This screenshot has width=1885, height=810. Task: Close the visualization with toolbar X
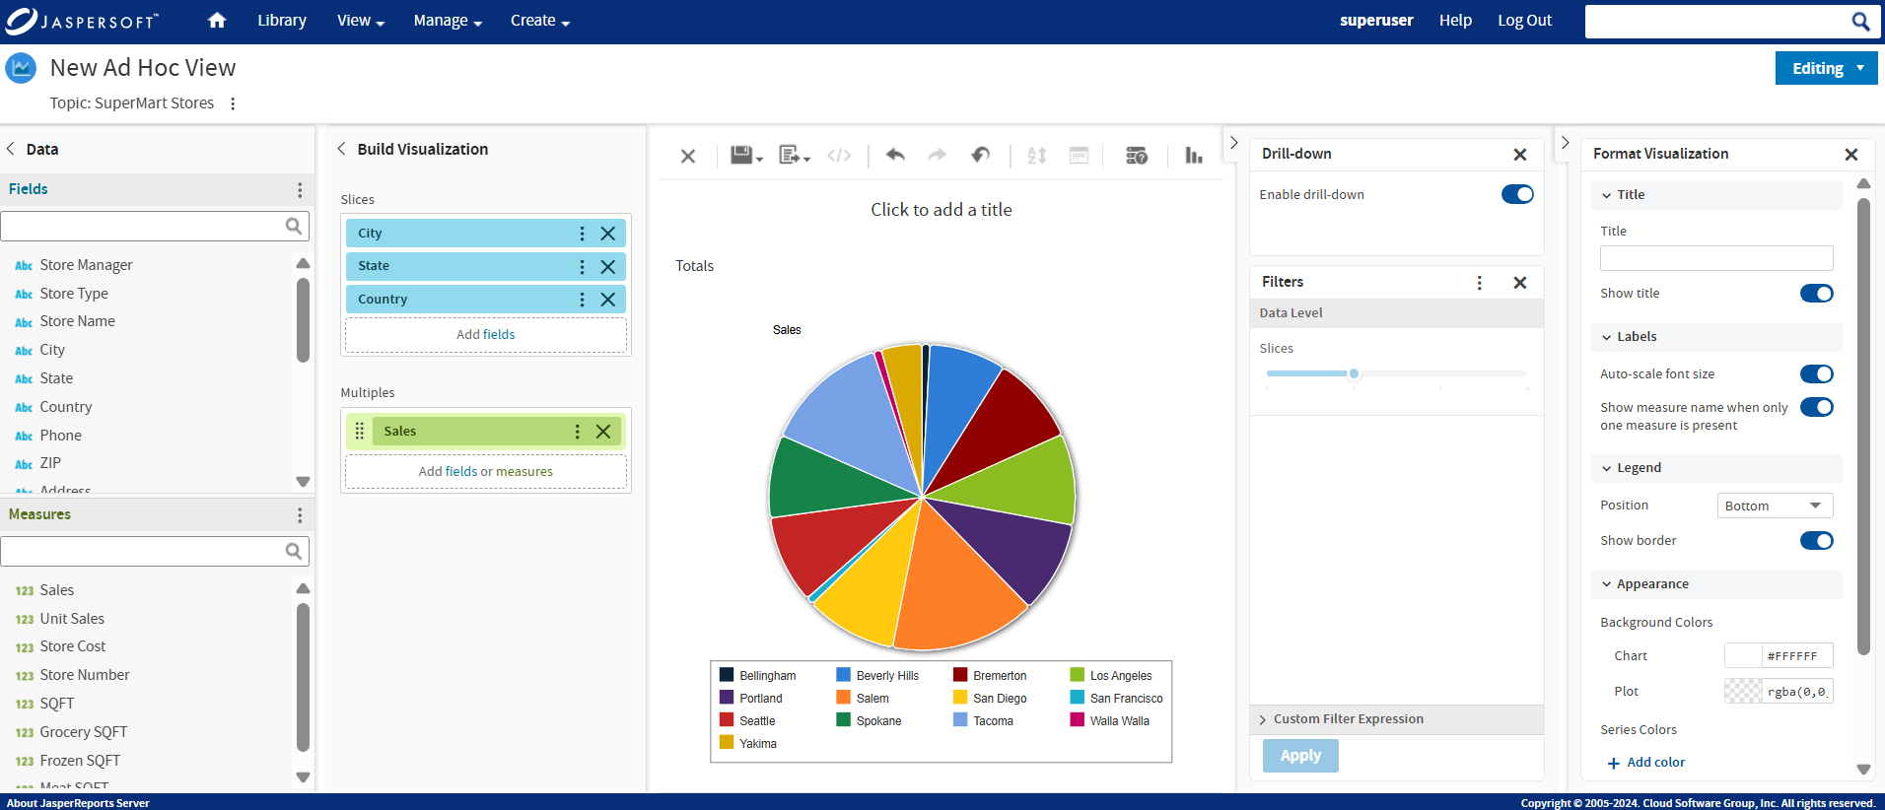point(688,156)
